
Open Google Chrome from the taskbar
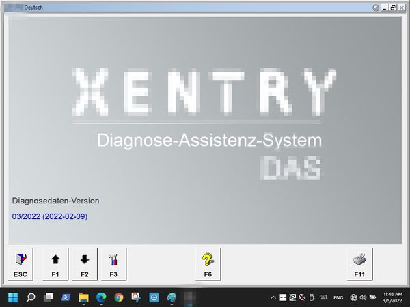point(119,297)
